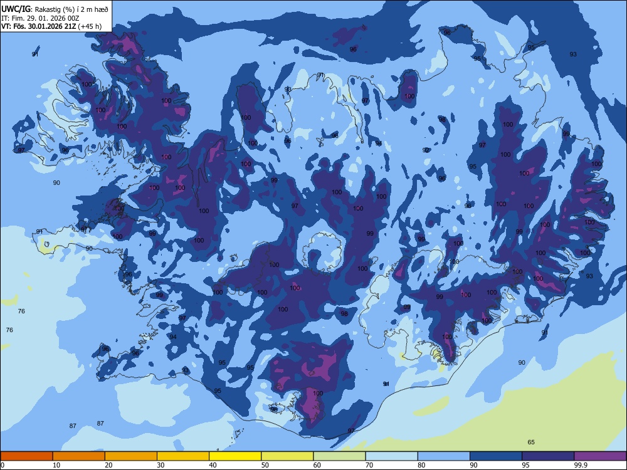Click the '92' humidity value on the map
627x470 pixels.
point(426,150)
